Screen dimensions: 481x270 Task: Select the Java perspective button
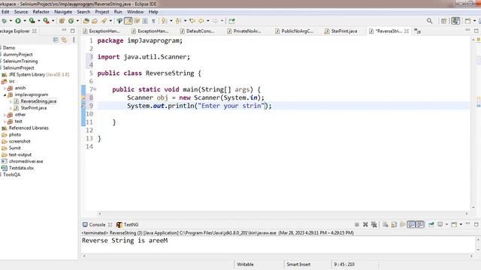(456, 21)
